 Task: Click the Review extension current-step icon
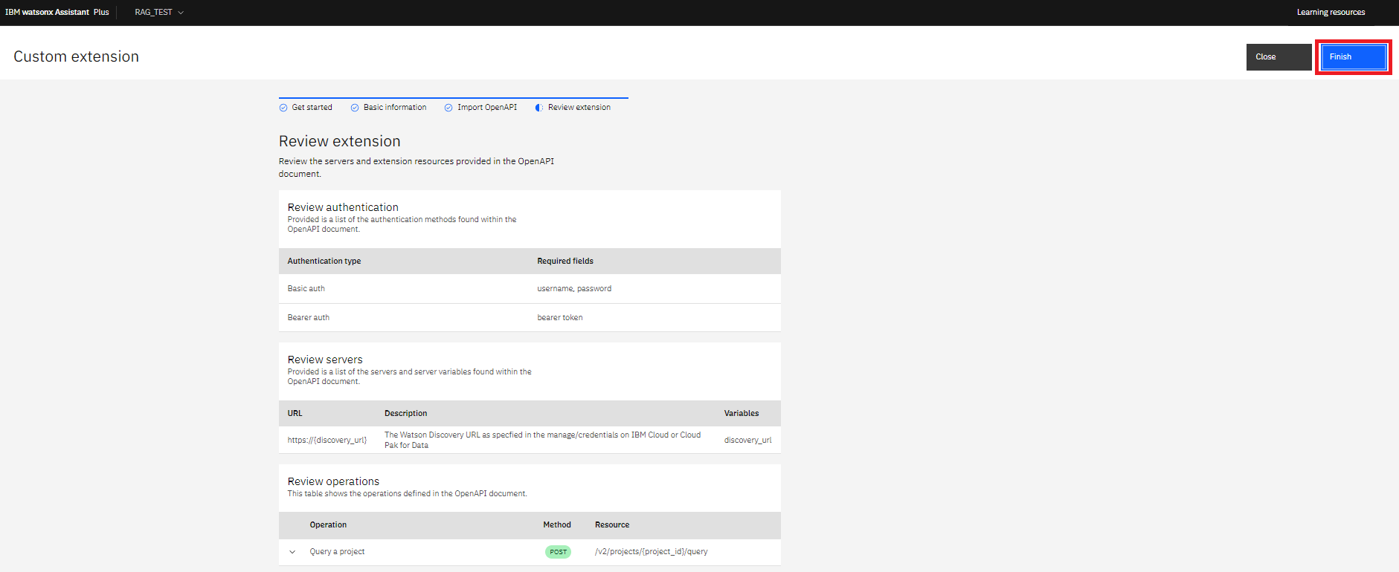539,108
